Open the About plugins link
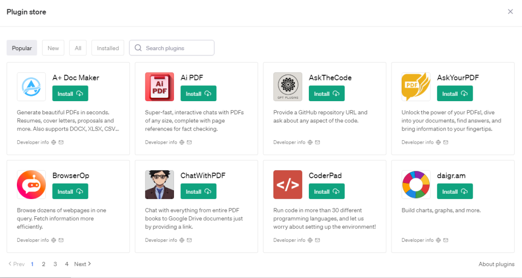The width and height of the screenshot is (522, 278). point(496,264)
